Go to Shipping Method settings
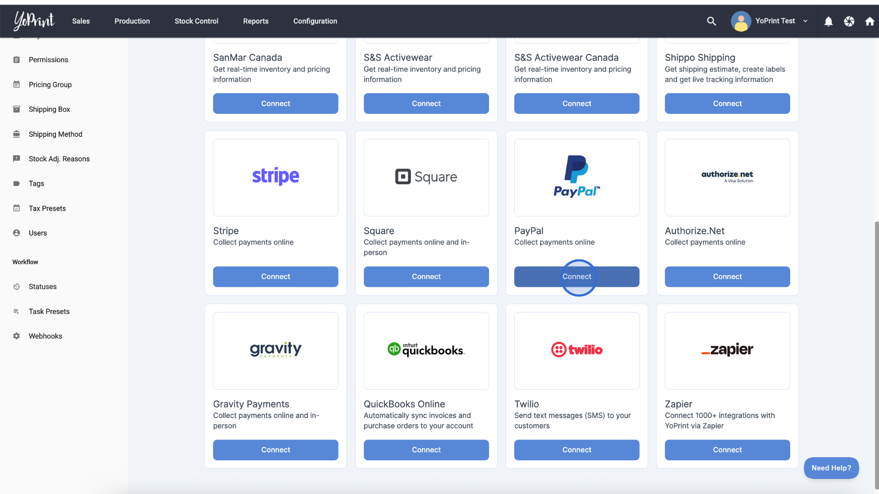The height and width of the screenshot is (494, 879). (x=55, y=134)
